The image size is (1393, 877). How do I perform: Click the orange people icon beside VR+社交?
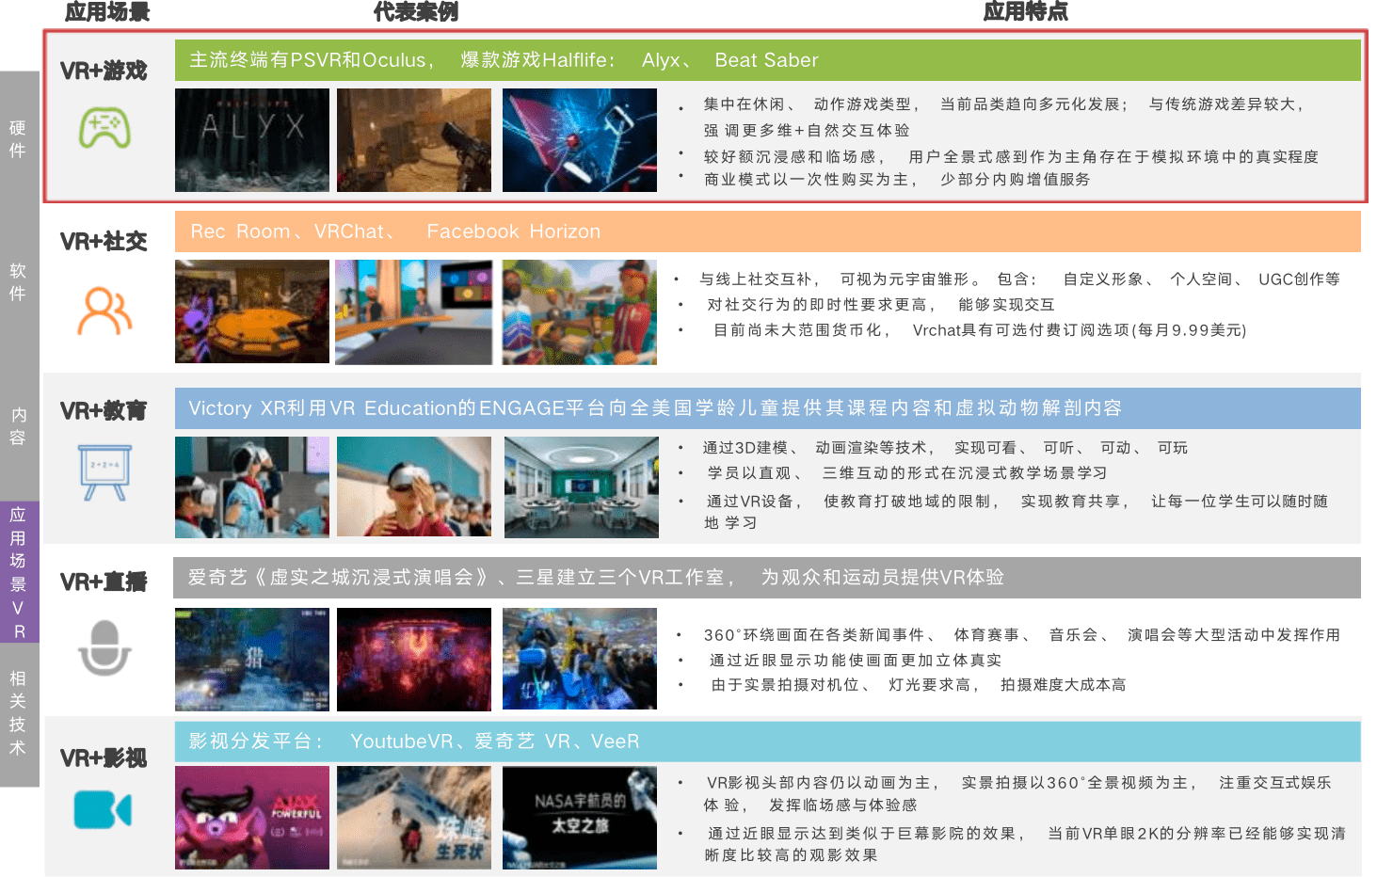[x=104, y=311]
